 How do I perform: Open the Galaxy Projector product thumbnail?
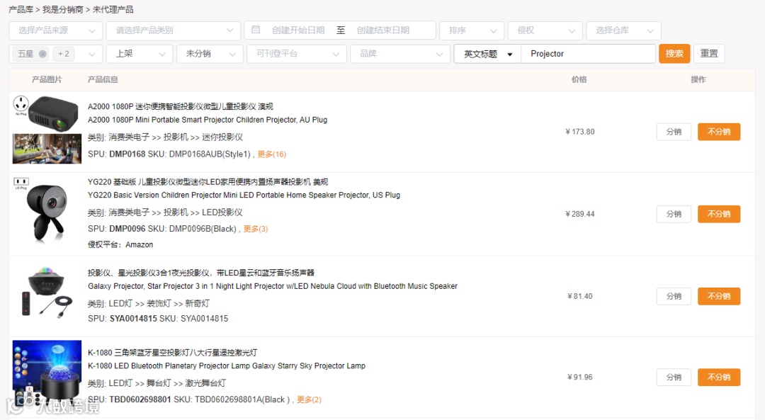pyautogui.click(x=47, y=292)
